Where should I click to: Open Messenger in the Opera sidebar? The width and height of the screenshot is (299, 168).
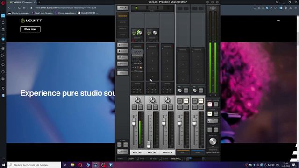tap(3, 39)
